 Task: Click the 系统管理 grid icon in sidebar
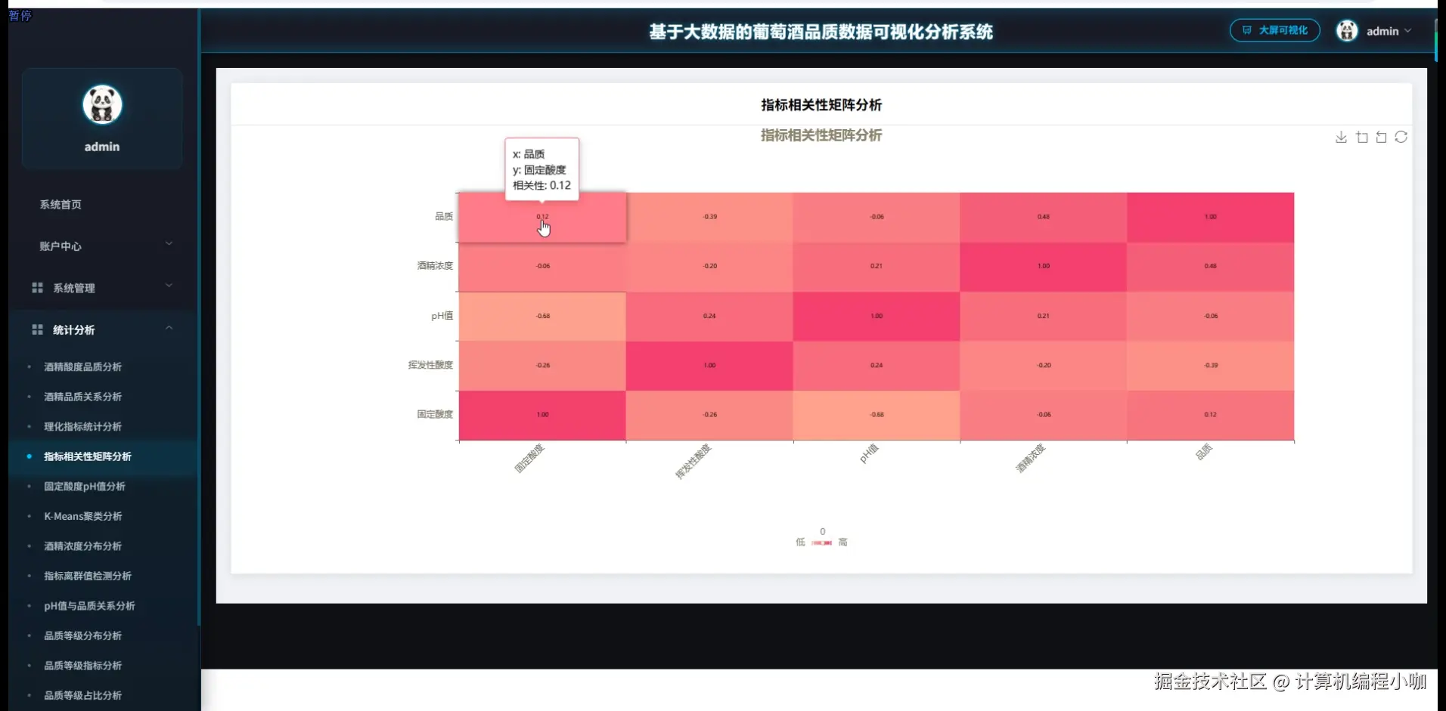(x=37, y=287)
